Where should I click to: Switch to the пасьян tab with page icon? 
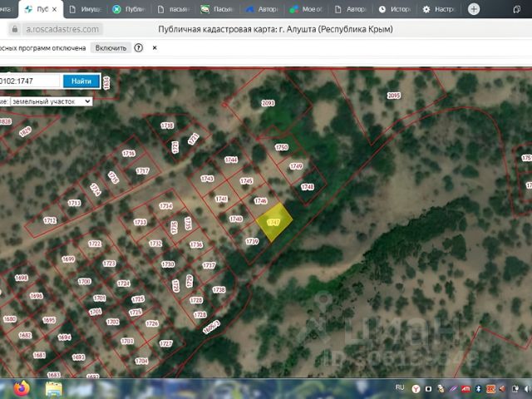[x=174, y=9]
